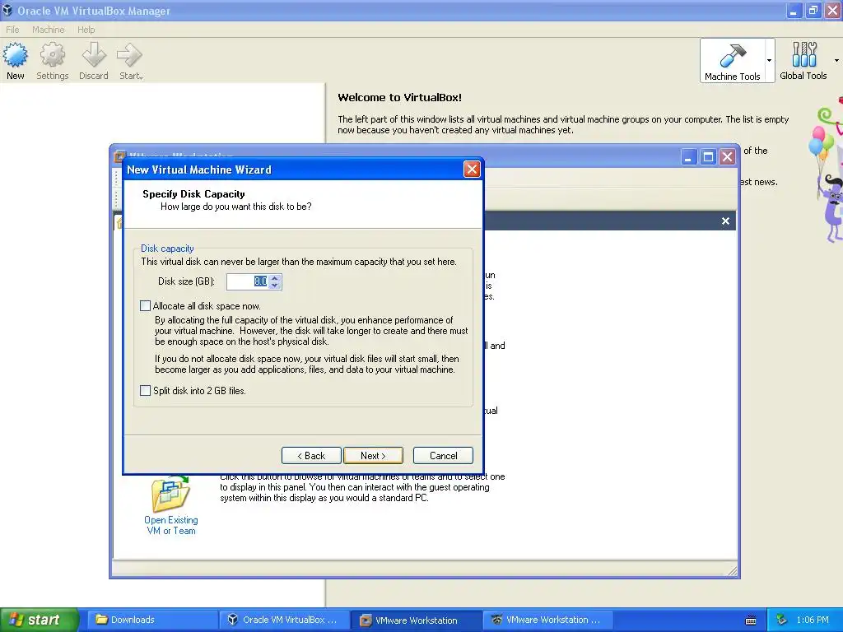The image size is (843, 632).
Task: Open Settings gear icon in VirtualBox toolbar
Action: tap(52, 55)
